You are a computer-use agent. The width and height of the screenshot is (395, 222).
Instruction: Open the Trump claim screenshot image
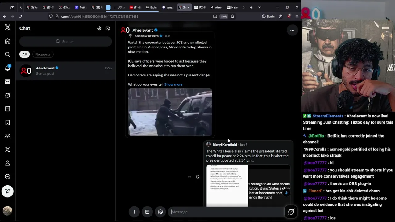click(x=227, y=186)
